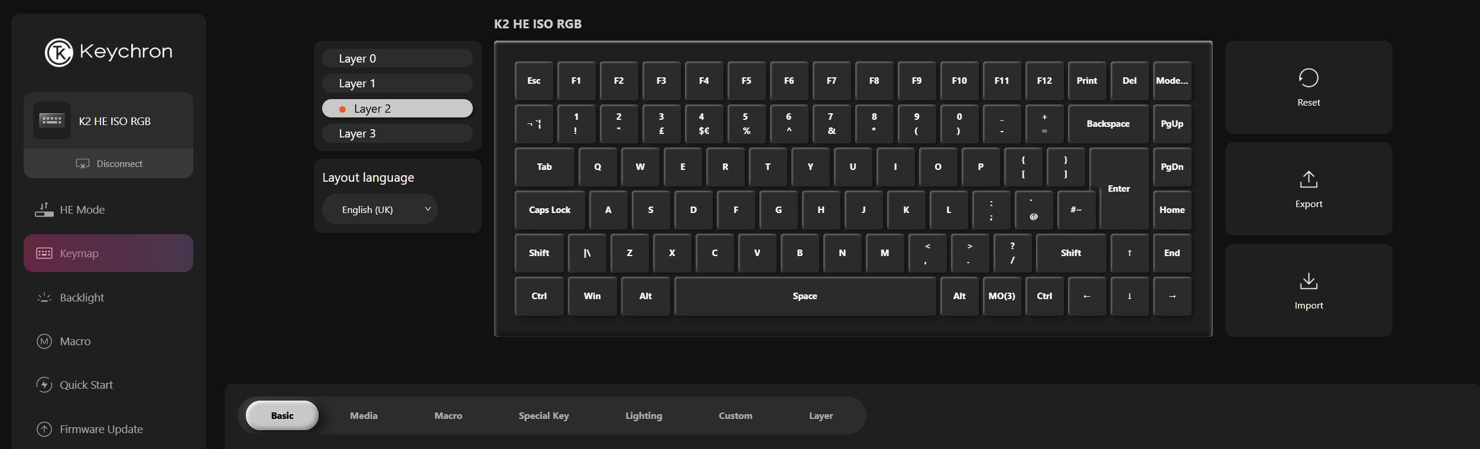Click the K2 HE ISO RGB keyboard device icon
The height and width of the screenshot is (449, 1480).
tap(52, 120)
